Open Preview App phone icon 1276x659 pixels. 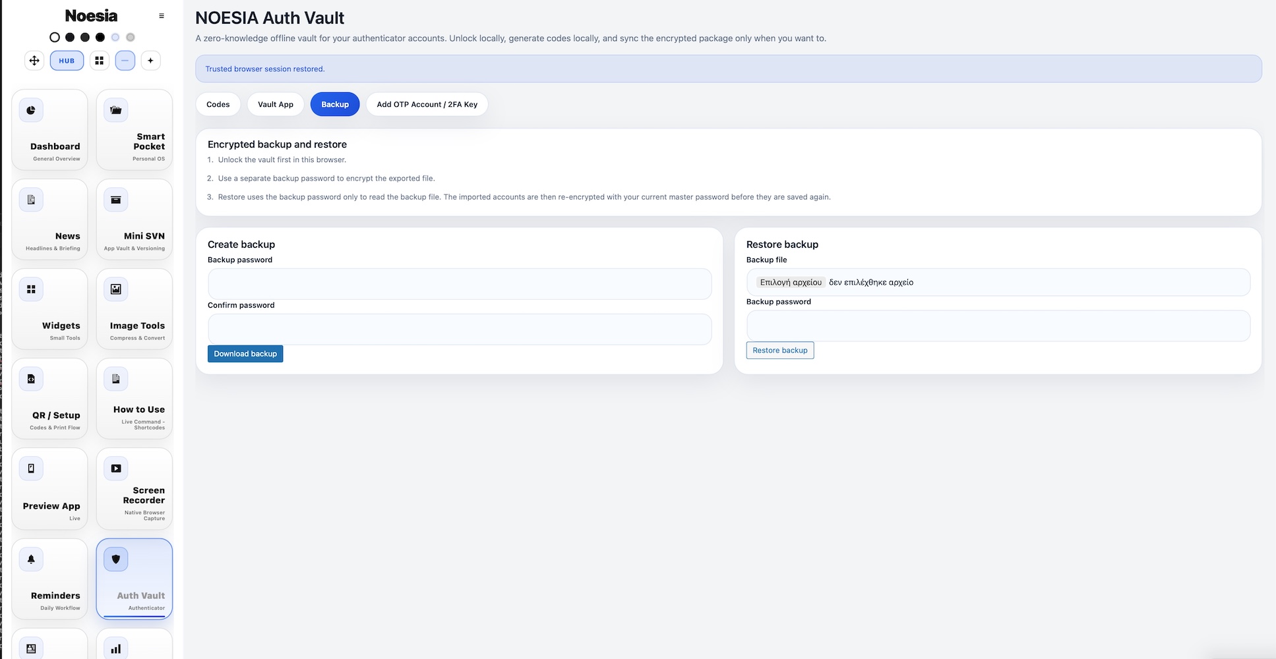point(31,469)
